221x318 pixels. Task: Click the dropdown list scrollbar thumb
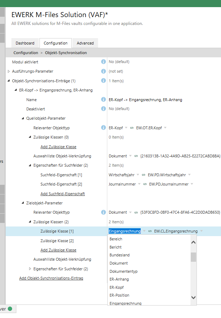(194, 257)
